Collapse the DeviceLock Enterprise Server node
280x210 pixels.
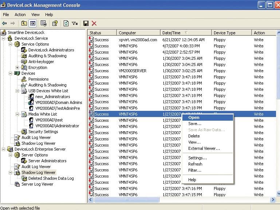[3, 149]
